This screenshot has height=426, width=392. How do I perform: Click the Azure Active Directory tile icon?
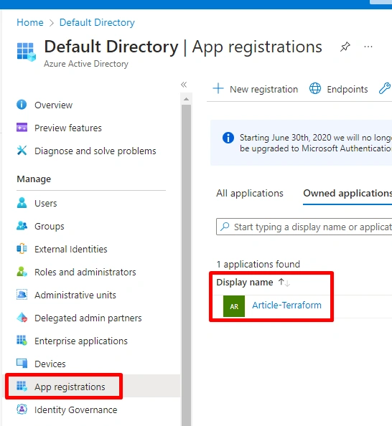(x=26, y=52)
